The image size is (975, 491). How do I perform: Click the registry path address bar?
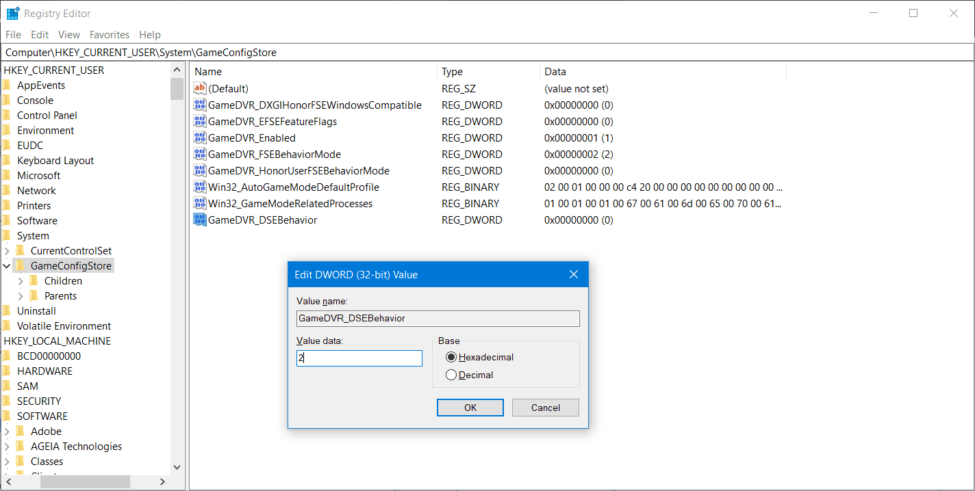(x=487, y=52)
